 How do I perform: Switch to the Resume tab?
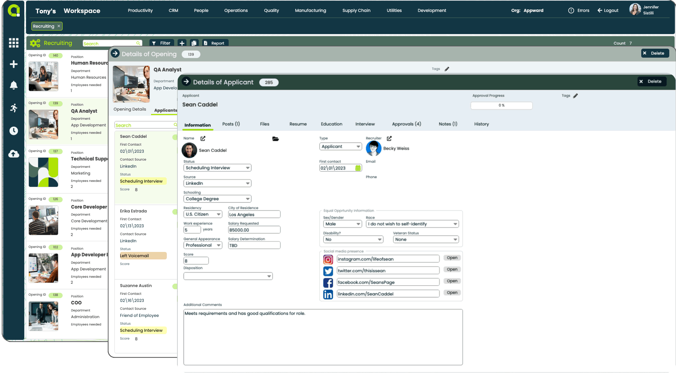pyautogui.click(x=298, y=124)
